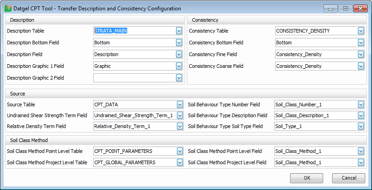This screenshot has width=372, height=190.
Task: Open the Consistency Fine Field dropdown
Action: pyautogui.click(x=361, y=54)
